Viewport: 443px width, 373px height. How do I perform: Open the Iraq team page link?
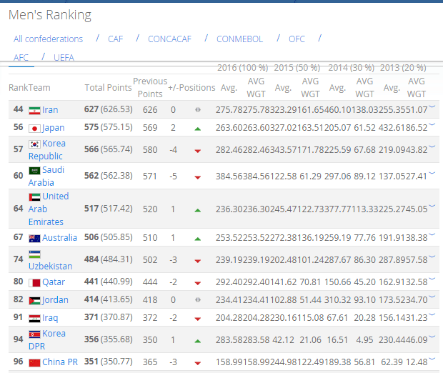50,318
